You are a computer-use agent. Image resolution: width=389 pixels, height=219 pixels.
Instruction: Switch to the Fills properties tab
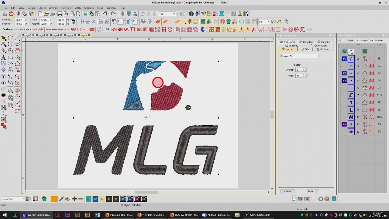click(305, 49)
